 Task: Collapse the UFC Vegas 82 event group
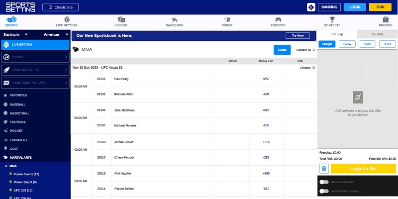pos(307,68)
